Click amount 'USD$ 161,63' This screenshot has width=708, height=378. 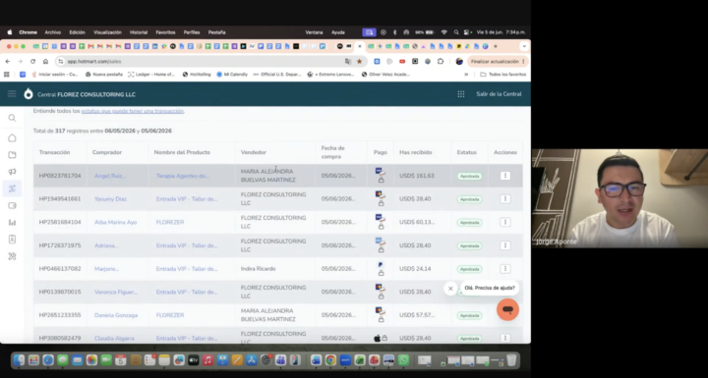tap(416, 176)
